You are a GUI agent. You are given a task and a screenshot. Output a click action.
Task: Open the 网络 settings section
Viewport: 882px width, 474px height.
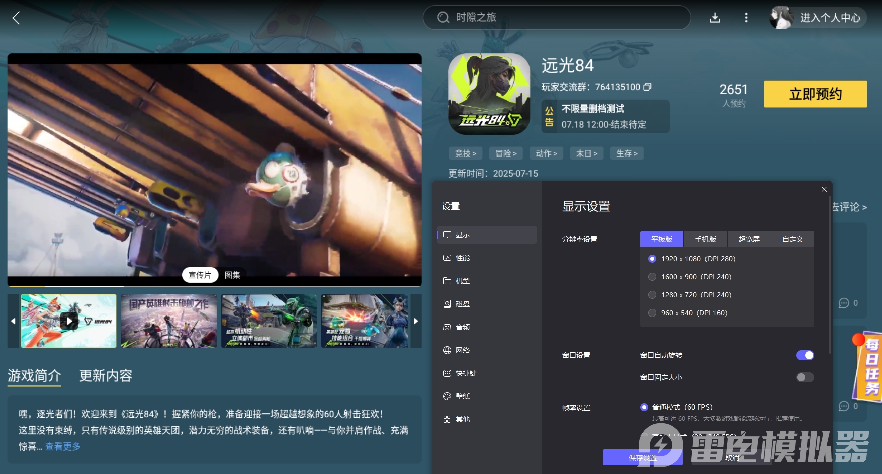462,350
